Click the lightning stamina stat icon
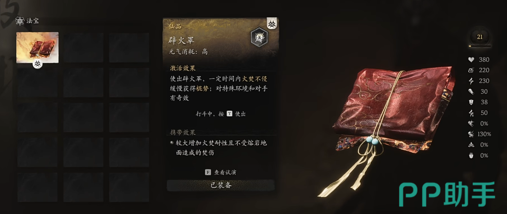 click(x=471, y=81)
